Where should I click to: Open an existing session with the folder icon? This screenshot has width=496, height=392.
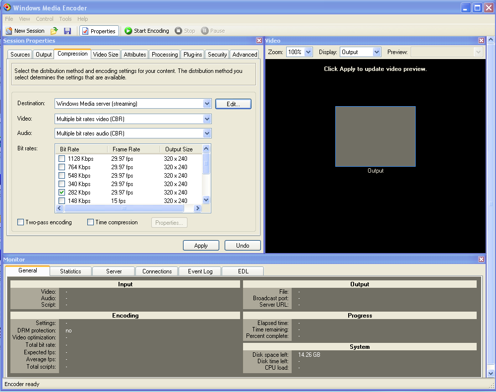point(54,31)
